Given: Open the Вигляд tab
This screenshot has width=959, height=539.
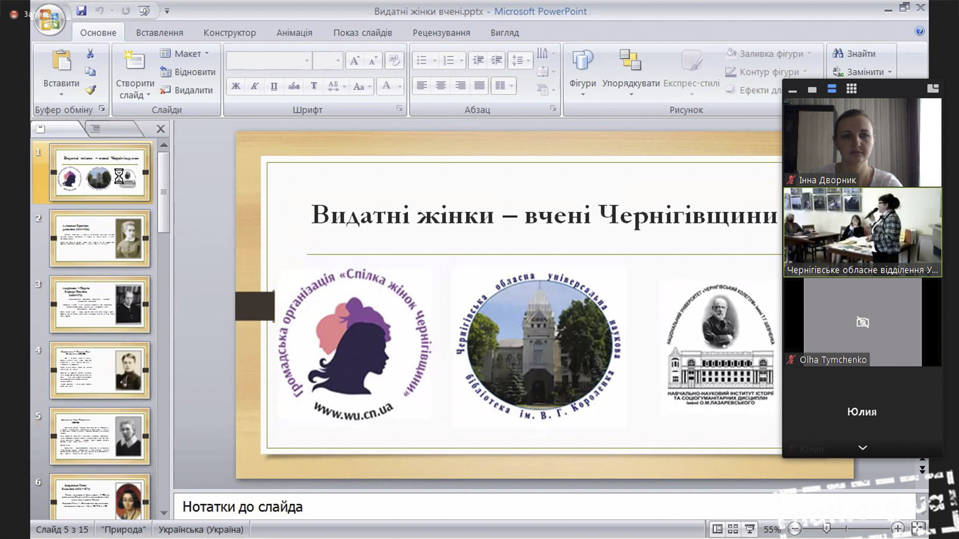Looking at the screenshot, I should (505, 33).
